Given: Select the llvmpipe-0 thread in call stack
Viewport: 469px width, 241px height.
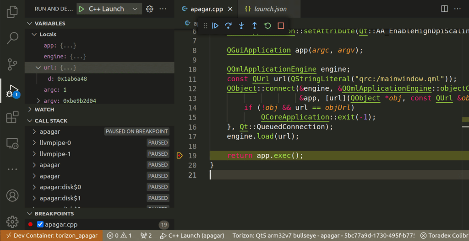Looking at the screenshot, I should [x=55, y=143].
